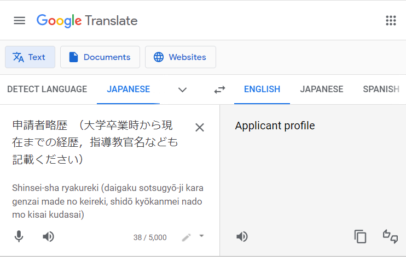Switch to Websites translation
406x257 pixels.
point(181,57)
